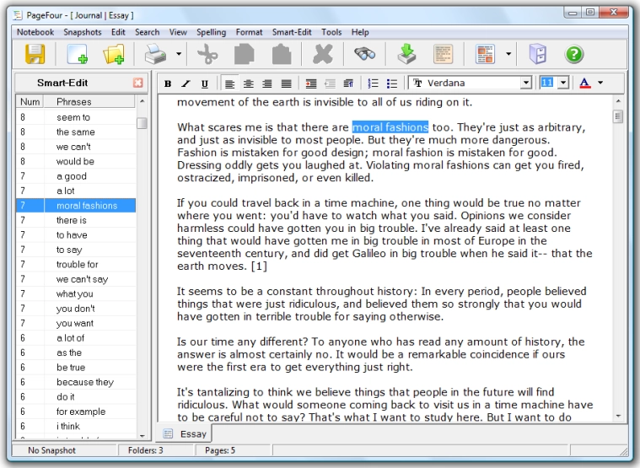The width and height of the screenshot is (640, 468).
Task: Open the Spelling menu
Action: coord(211,32)
